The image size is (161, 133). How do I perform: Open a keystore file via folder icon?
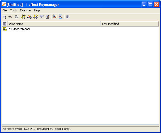pos(10,17)
